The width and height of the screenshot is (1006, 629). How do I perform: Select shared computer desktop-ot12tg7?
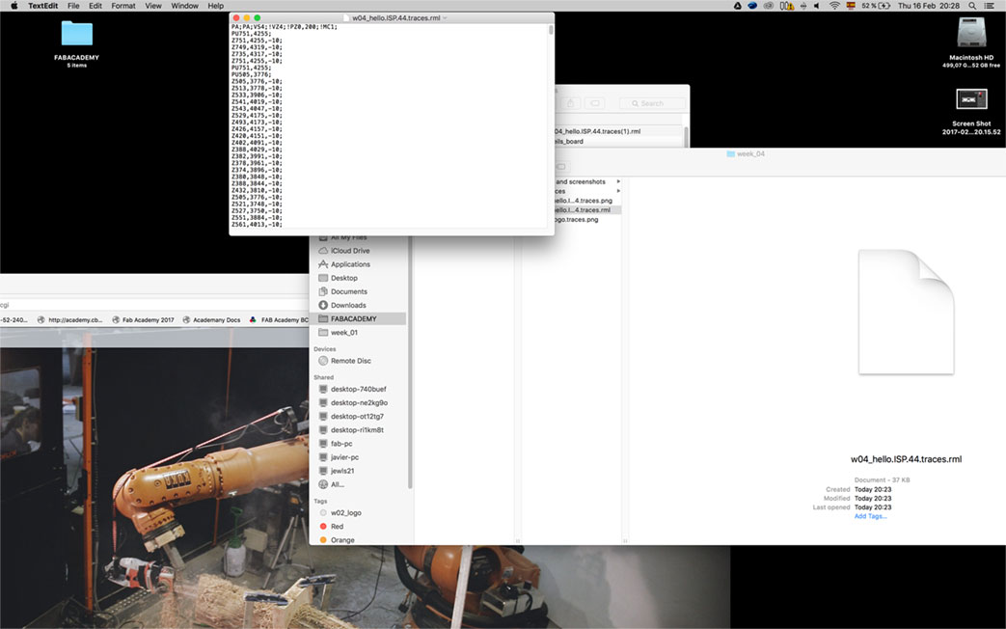pos(359,417)
